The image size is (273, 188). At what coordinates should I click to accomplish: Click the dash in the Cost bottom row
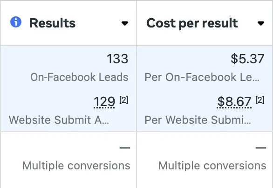click(261, 148)
